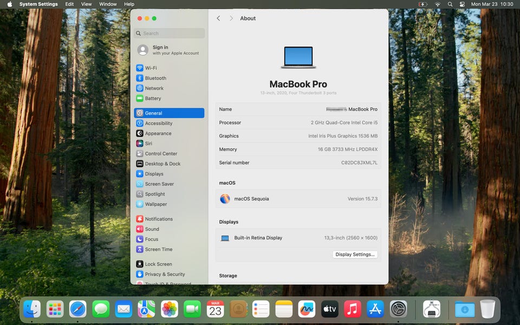The width and height of the screenshot is (520, 325).
Task: Click the macOS Sequoia version row
Action: point(298,199)
